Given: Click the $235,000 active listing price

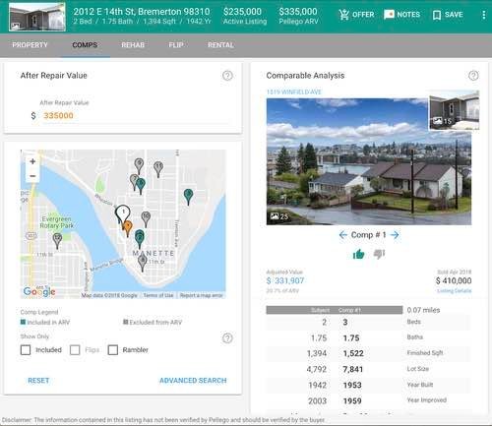Looking at the screenshot, I should click(x=242, y=12).
